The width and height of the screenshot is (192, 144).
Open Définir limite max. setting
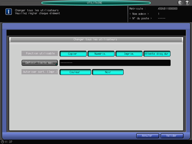[x=40, y=63]
